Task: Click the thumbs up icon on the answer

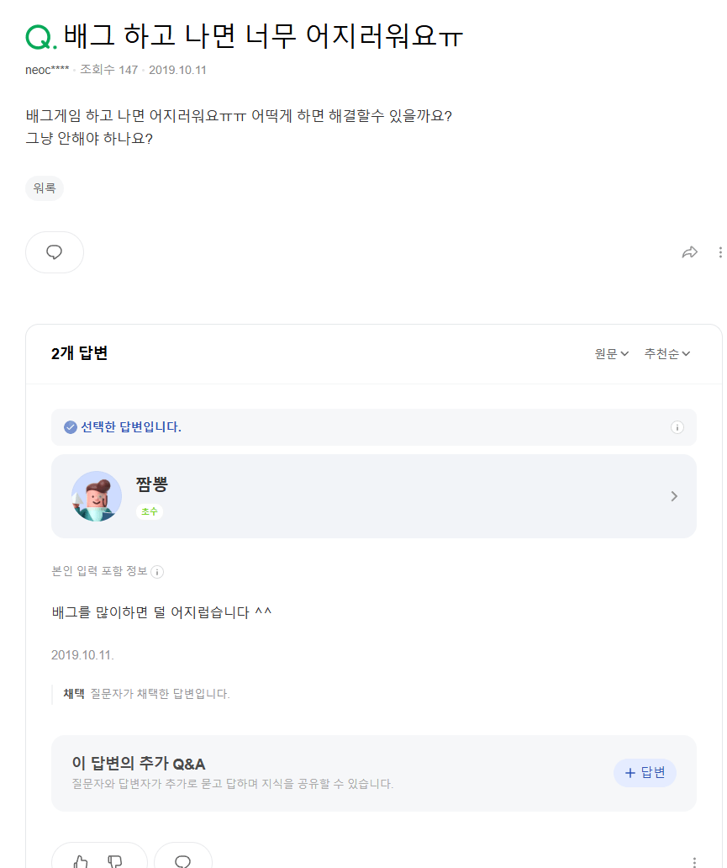Action: tap(81, 861)
